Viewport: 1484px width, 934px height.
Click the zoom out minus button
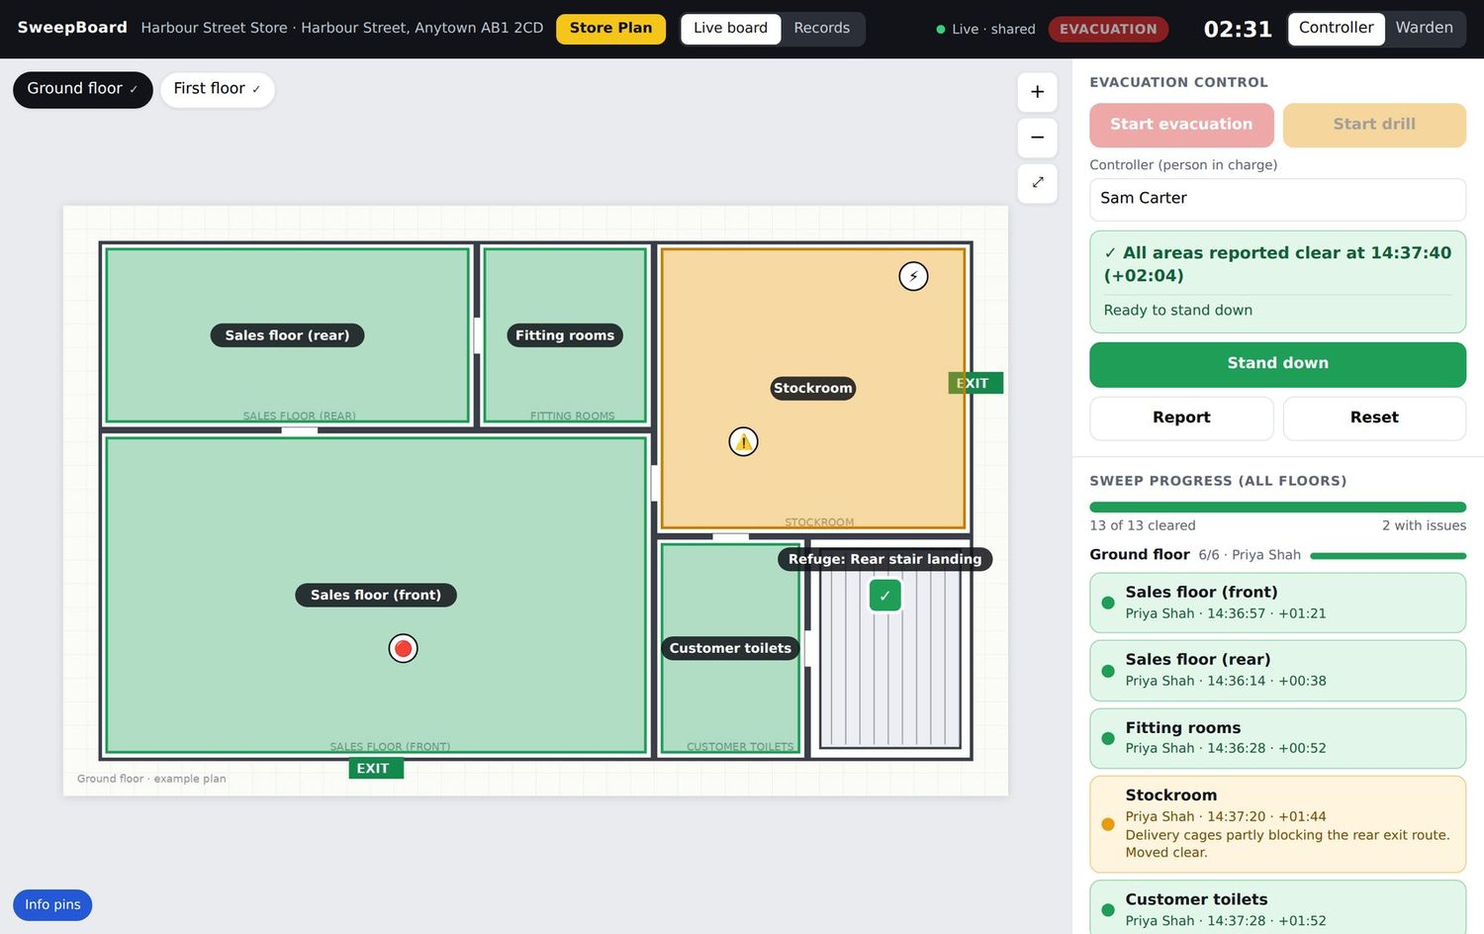click(1037, 138)
